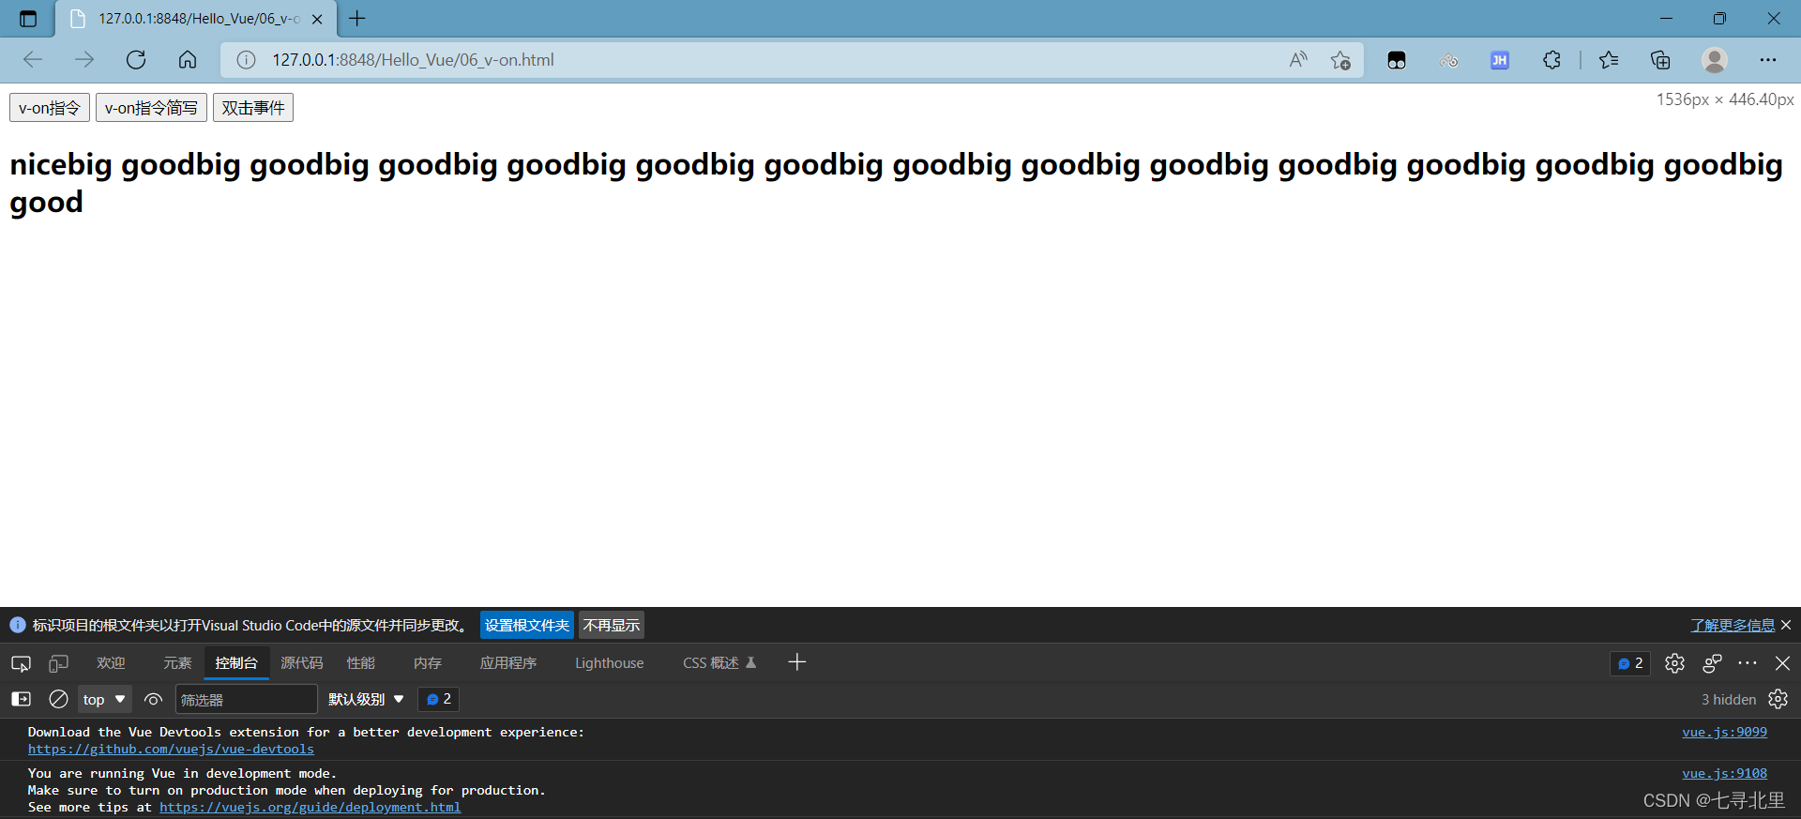This screenshot has height=819, width=1801.
Task: Close the 06_v-on tab
Action: click(x=317, y=19)
